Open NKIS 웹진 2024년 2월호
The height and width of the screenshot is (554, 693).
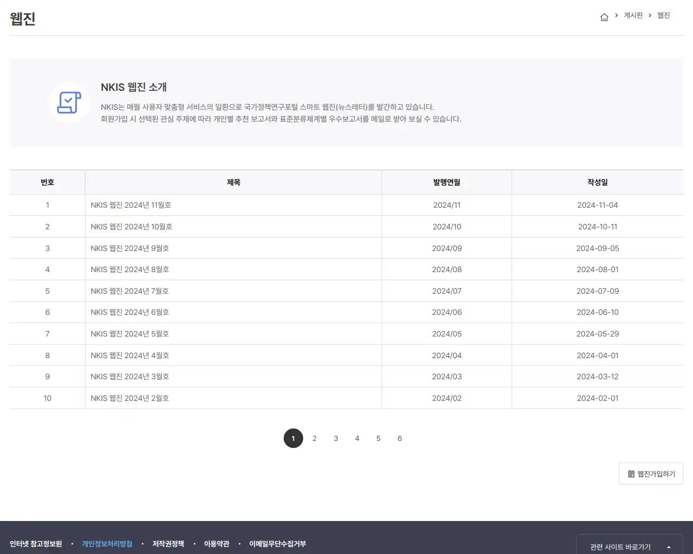point(129,398)
